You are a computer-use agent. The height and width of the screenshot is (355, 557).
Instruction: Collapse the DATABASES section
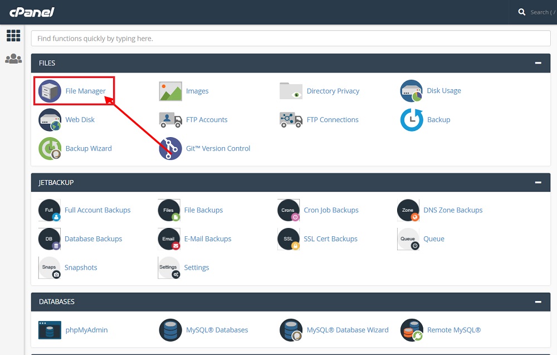538,301
